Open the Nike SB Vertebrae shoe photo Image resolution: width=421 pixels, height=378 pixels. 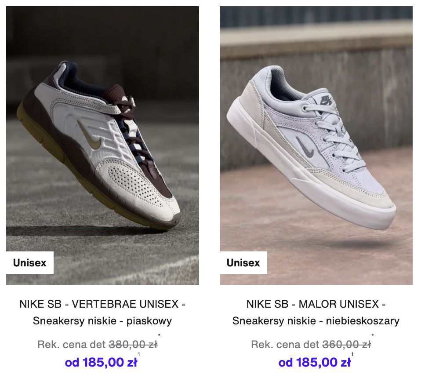click(102, 145)
